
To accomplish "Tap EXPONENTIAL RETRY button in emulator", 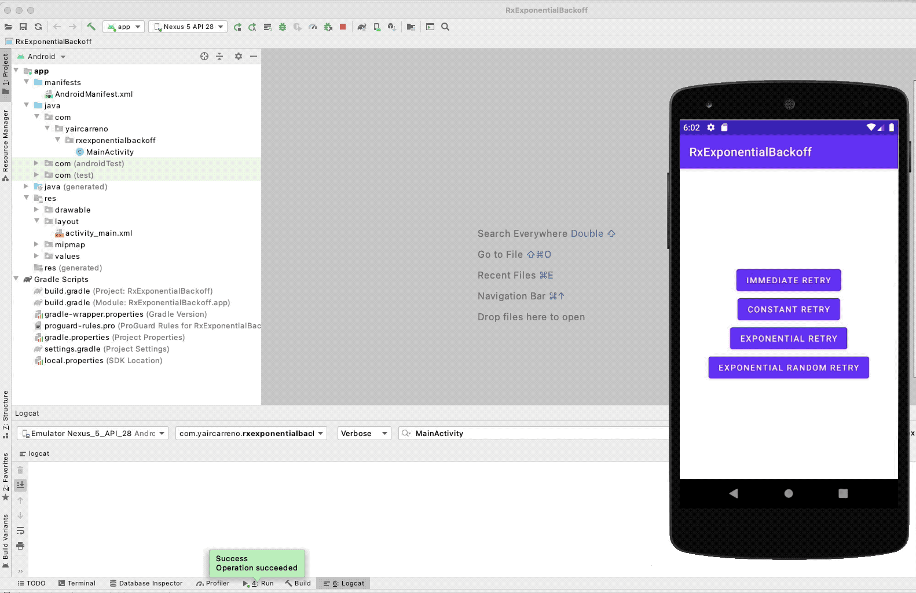I will pos(789,338).
